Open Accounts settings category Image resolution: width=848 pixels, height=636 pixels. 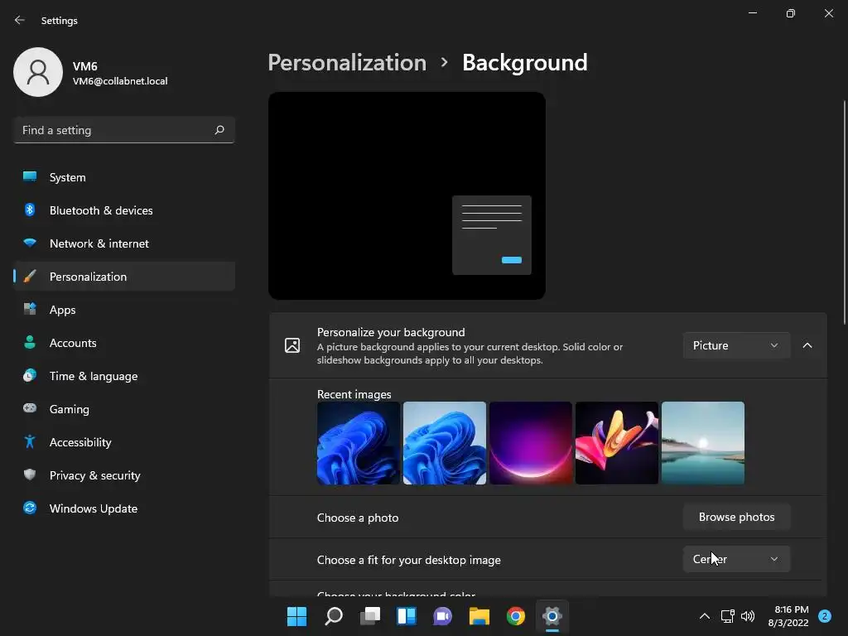(x=124, y=342)
